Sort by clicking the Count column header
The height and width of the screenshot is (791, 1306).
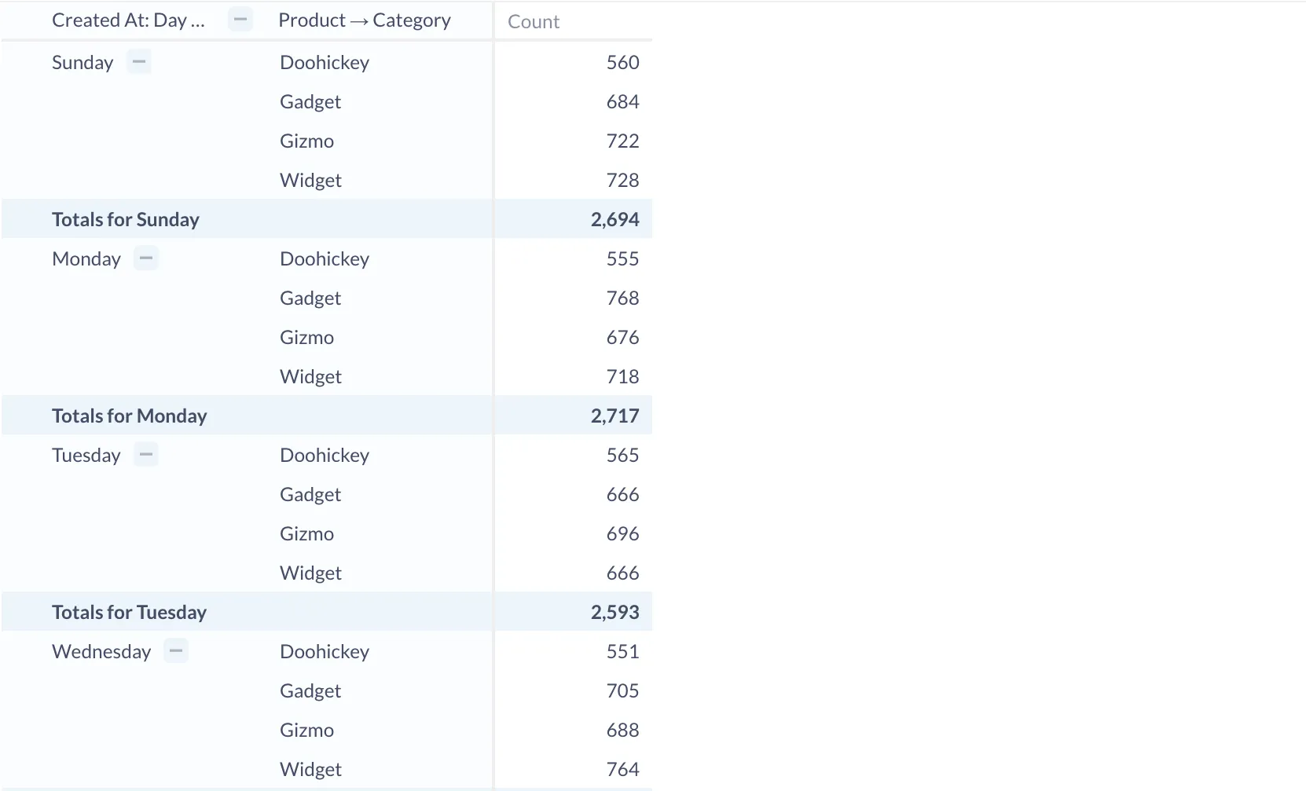(533, 21)
